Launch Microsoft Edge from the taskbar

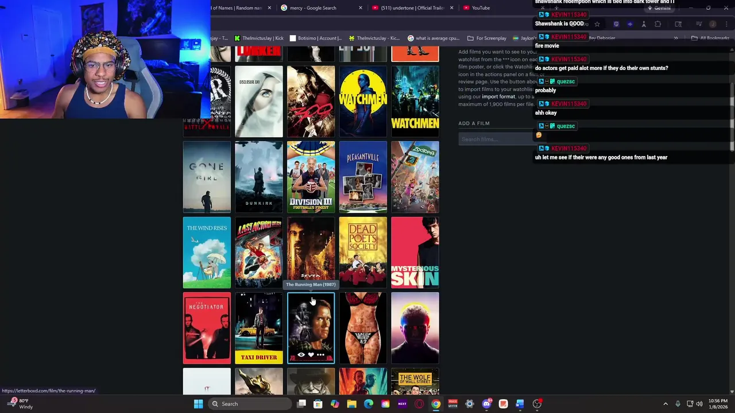(x=369, y=404)
